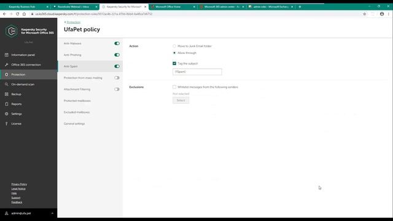The width and height of the screenshot is (393, 221).
Task: Click the Settings gear icon in sidebar
Action: [7, 114]
